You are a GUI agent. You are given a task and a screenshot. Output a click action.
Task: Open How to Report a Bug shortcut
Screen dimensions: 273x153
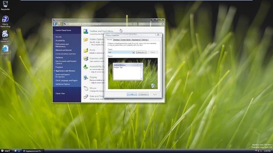point(5,22)
